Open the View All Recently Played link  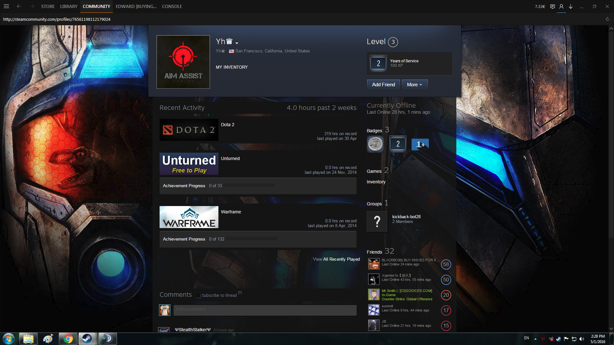pyautogui.click(x=336, y=259)
